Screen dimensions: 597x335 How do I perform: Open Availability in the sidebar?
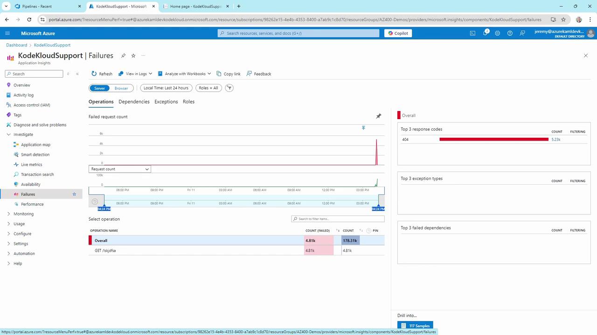click(31, 184)
